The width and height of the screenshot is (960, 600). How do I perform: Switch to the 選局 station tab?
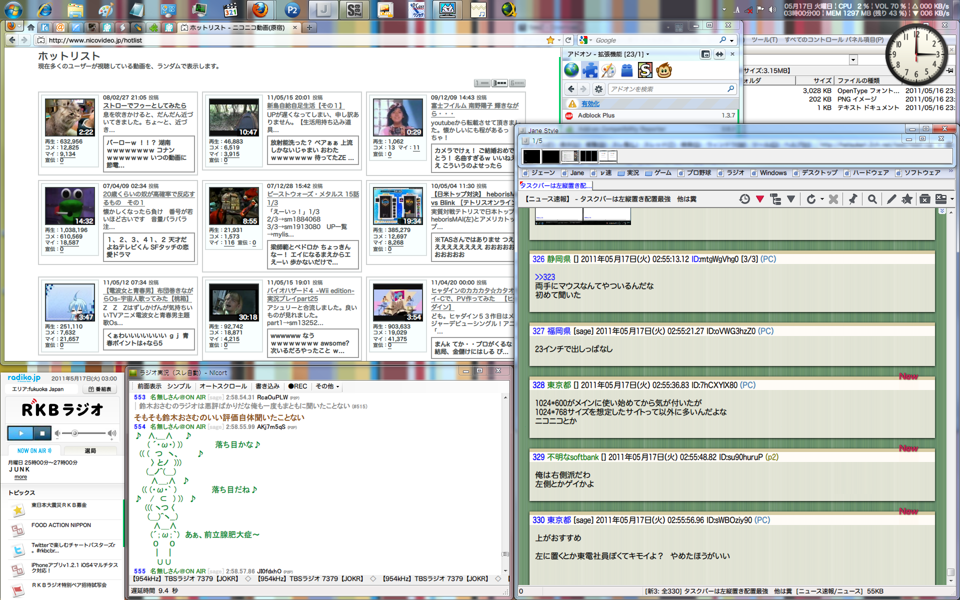point(90,451)
